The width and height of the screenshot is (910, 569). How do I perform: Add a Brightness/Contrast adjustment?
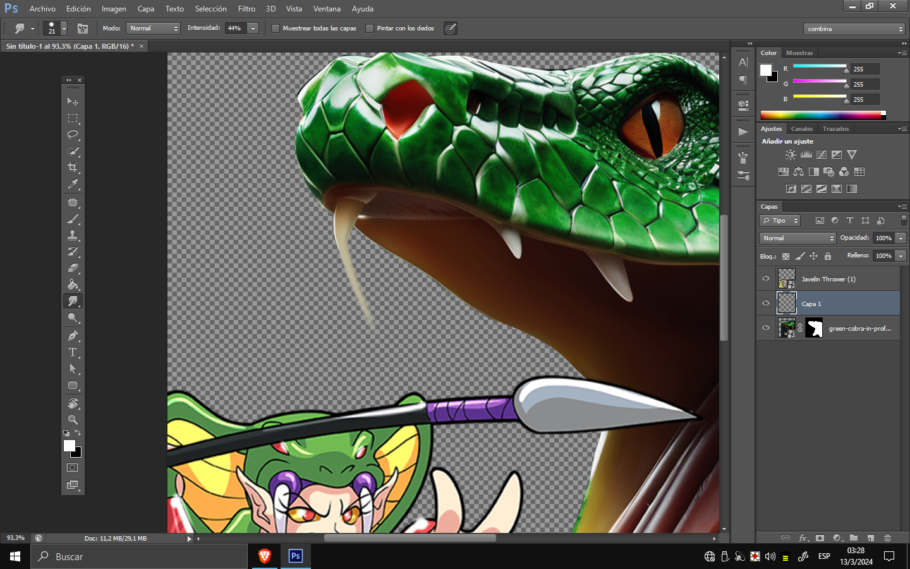(791, 154)
